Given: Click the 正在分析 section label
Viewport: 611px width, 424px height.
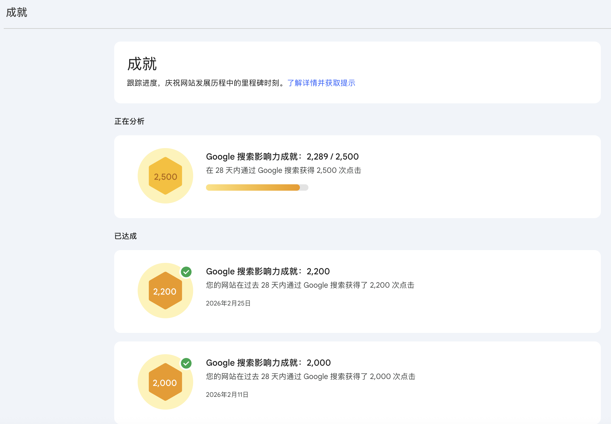Looking at the screenshot, I should point(129,121).
